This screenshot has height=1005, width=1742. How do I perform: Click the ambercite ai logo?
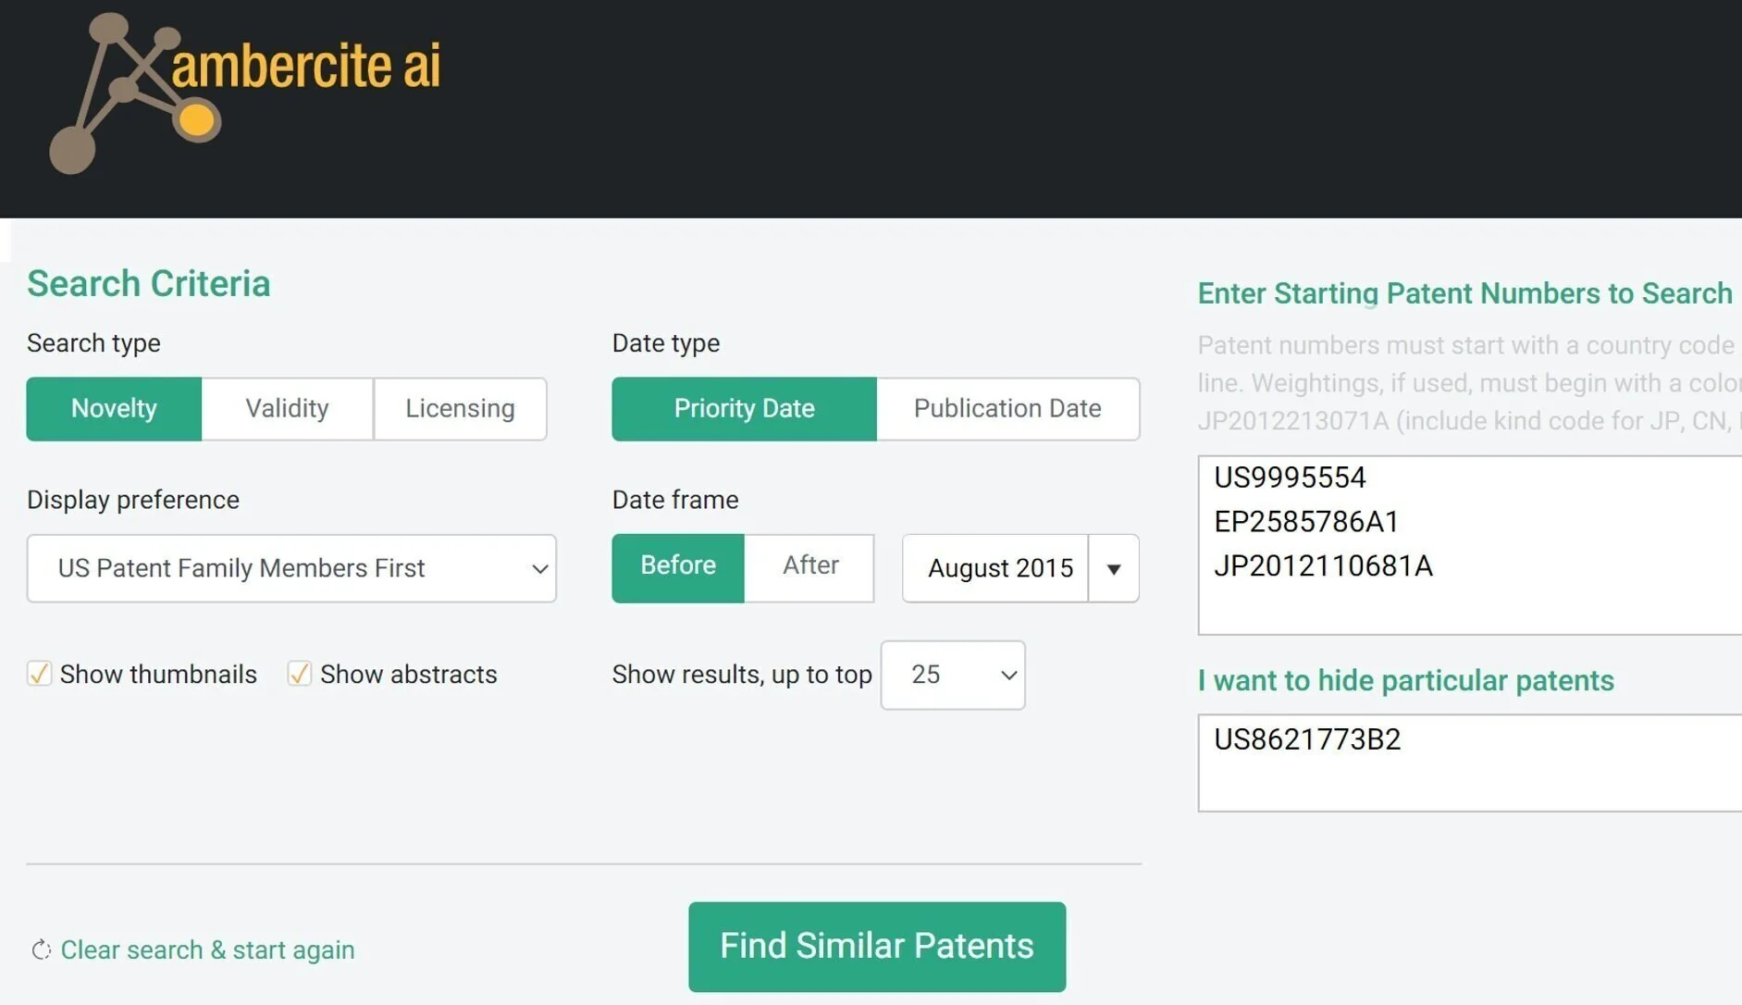click(245, 93)
